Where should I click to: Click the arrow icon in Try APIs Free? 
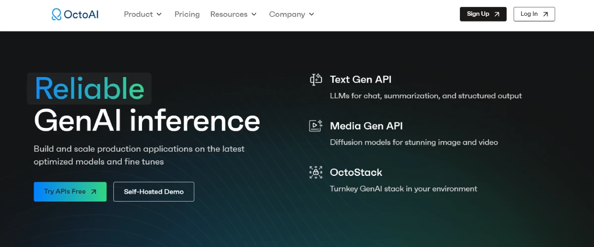tap(94, 192)
